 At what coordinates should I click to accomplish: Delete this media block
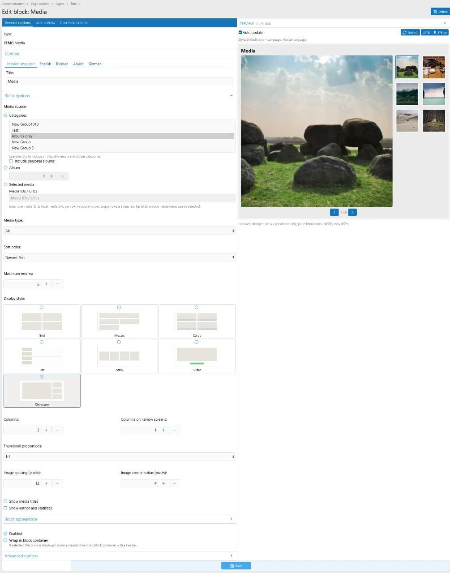(x=440, y=12)
